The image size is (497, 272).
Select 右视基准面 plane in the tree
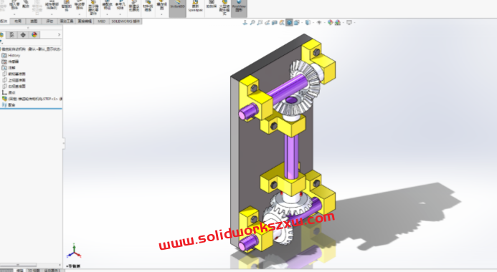pos(14,86)
